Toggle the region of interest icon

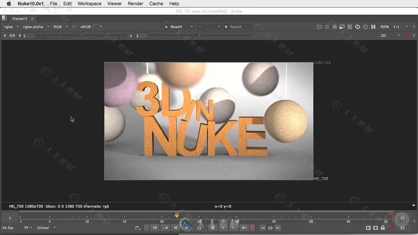tap(365, 27)
